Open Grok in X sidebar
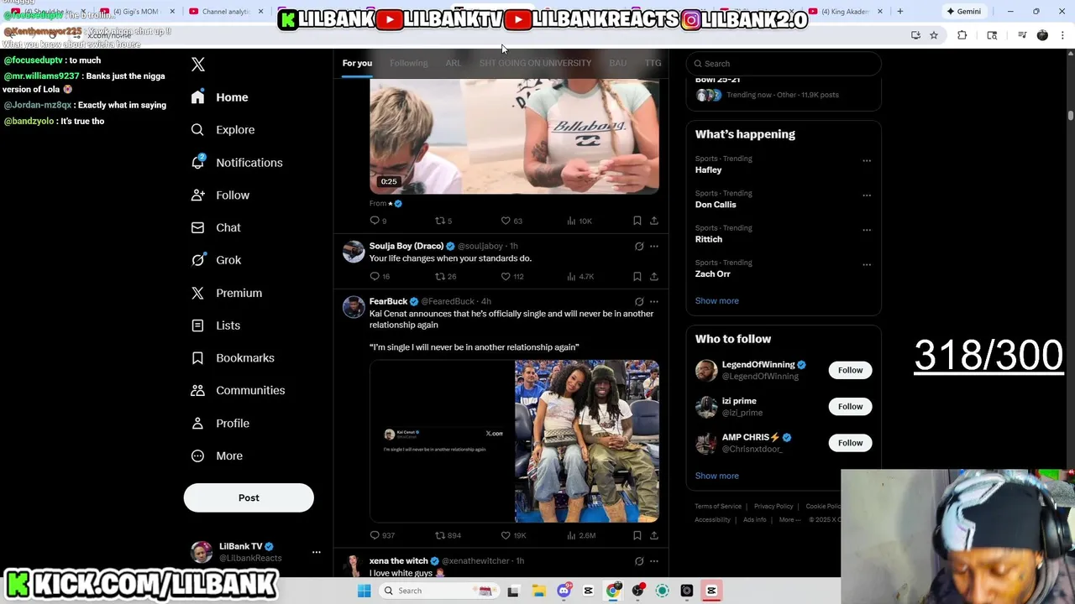Image resolution: width=1075 pixels, height=604 pixels. click(216, 260)
